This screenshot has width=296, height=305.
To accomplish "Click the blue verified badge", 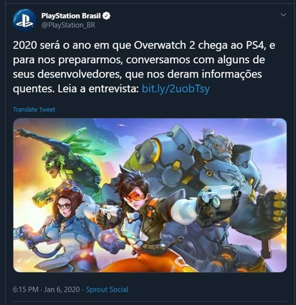I will (x=106, y=16).
